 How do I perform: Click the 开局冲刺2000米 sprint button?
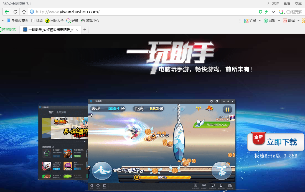pos(212,124)
